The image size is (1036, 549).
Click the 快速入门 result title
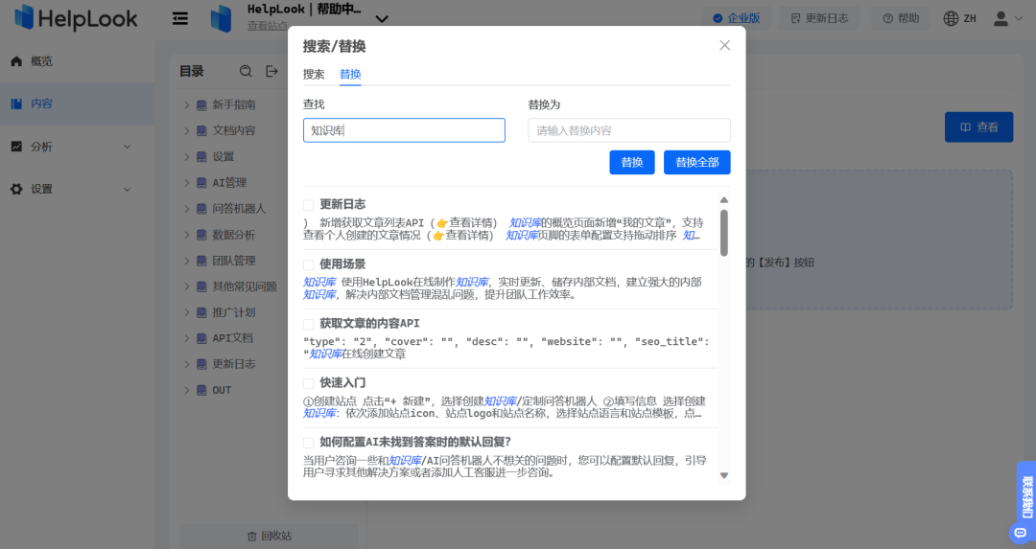tap(342, 382)
